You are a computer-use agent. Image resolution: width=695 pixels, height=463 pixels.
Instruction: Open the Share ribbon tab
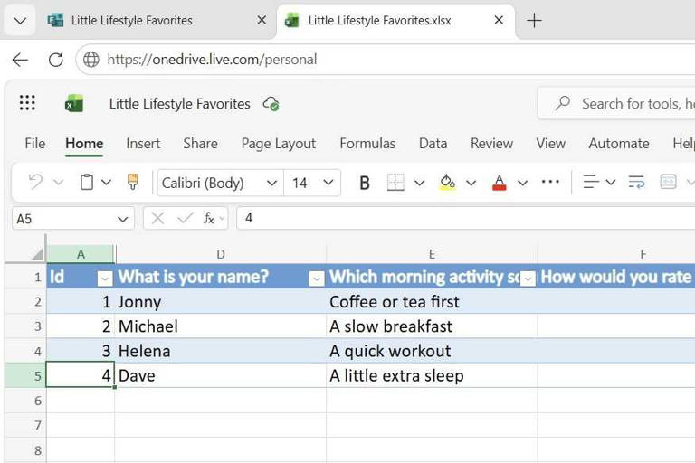(x=200, y=144)
